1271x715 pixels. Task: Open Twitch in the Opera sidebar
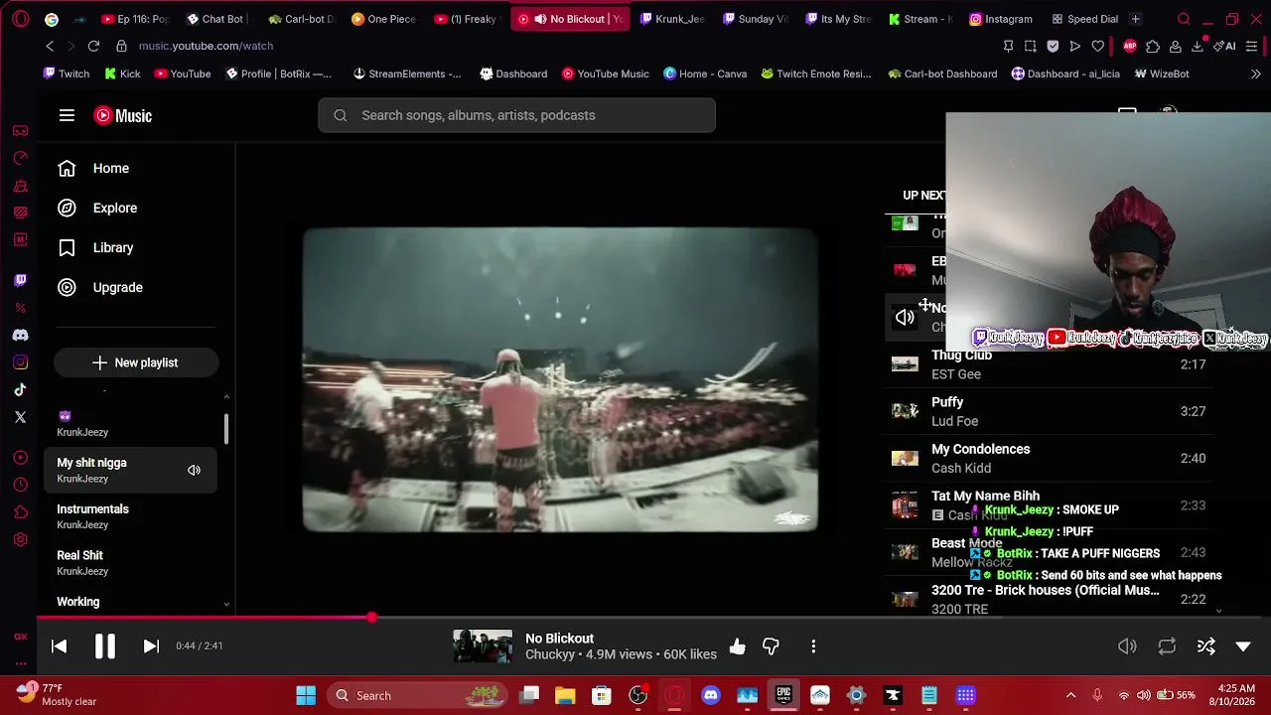coord(20,281)
